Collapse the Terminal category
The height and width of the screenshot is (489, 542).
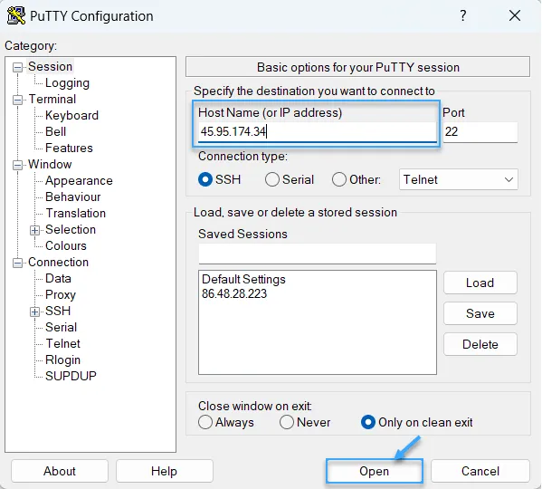click(x=17, y=101)
